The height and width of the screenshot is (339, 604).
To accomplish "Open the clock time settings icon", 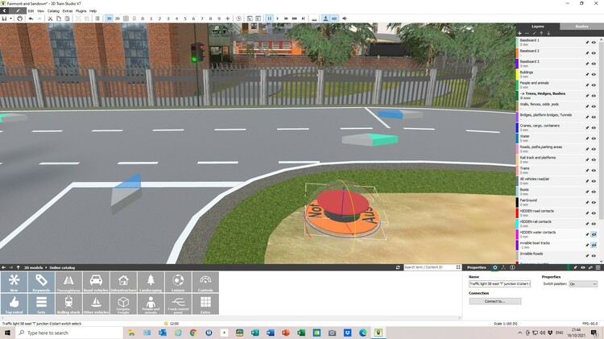I will [x=239, y=19].
